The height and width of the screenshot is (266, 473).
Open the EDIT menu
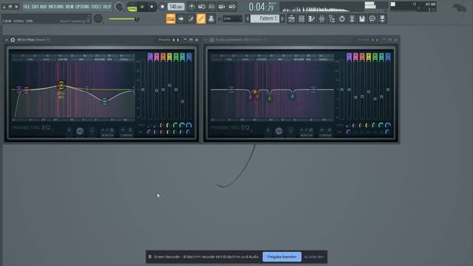click(35, 7)
